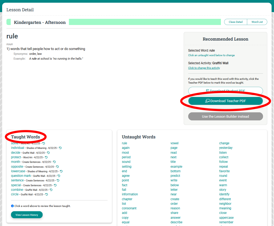Switch to the Word List tab

point(257,22)
